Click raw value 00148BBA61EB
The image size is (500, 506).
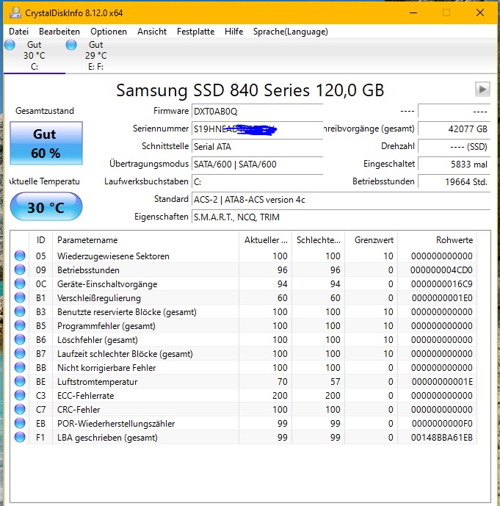[441, 438]
